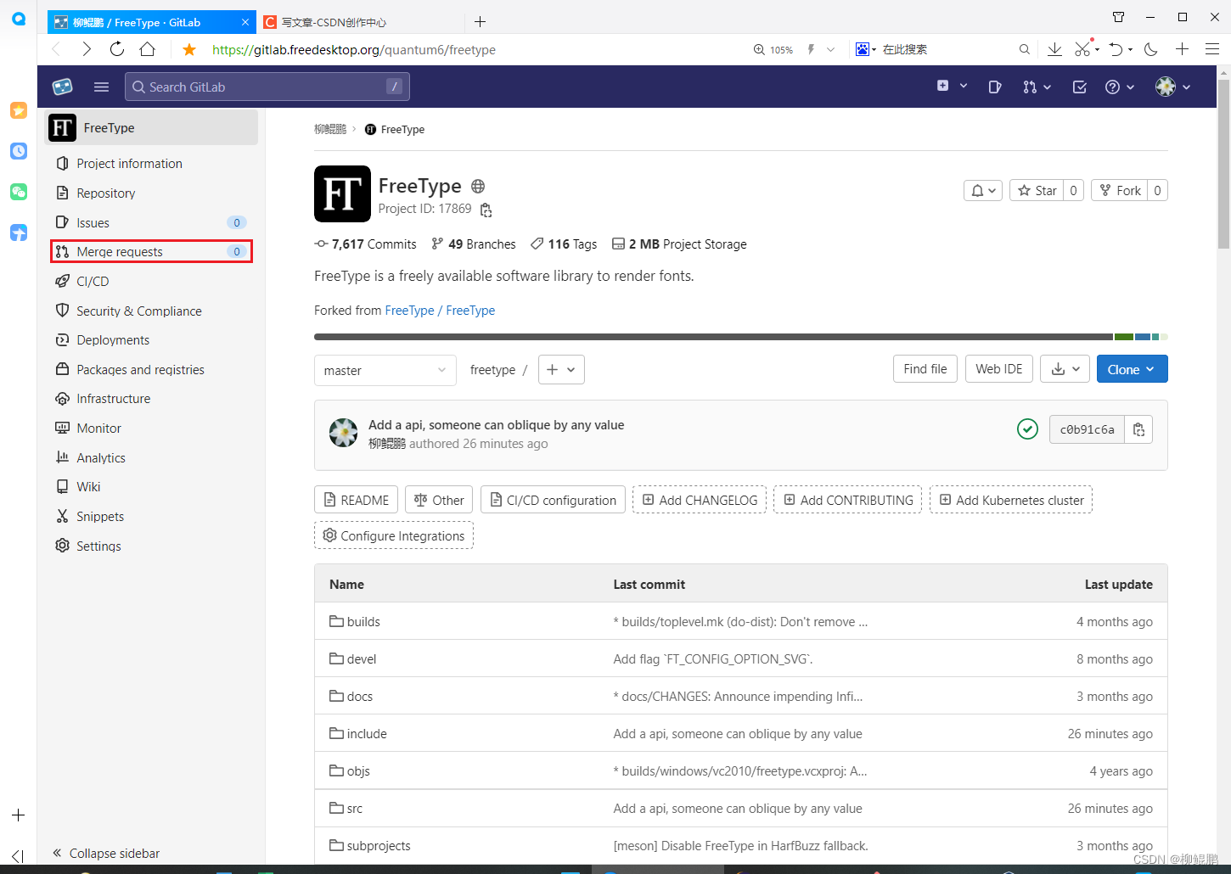Collapse sidebar at the bottom

tap(107, 853)
